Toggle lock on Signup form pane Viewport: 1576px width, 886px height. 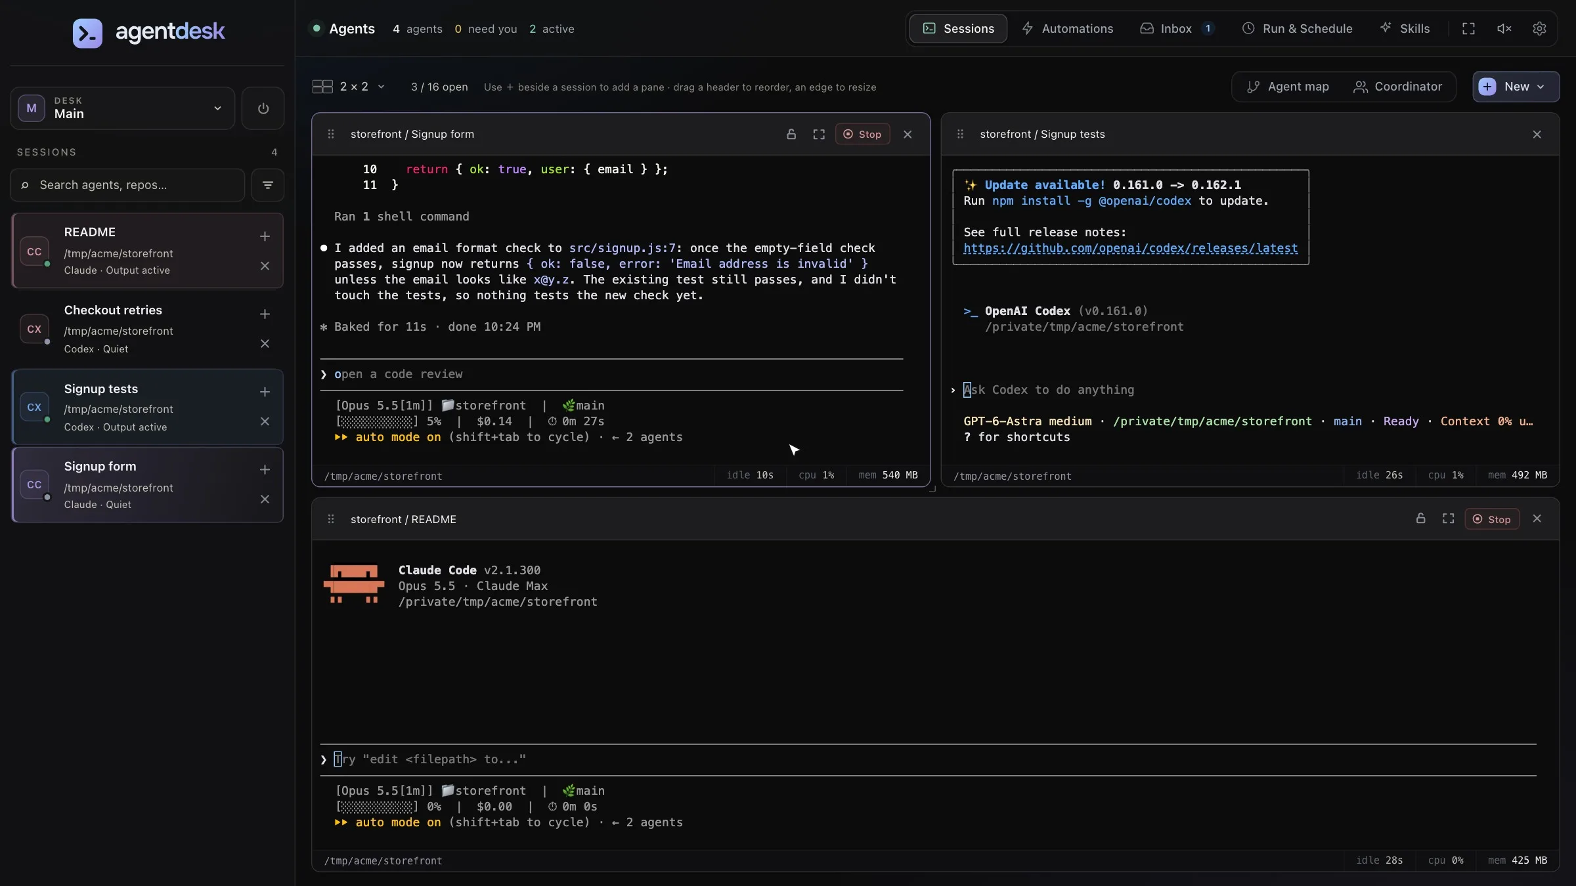click(791, 134)
